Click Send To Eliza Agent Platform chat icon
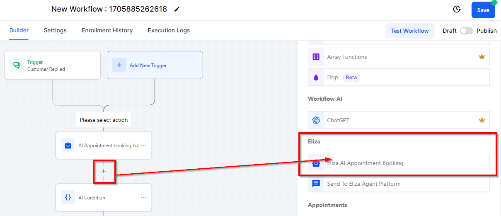The width and height of the screenshot is (501, 216). tap(316, 184)
